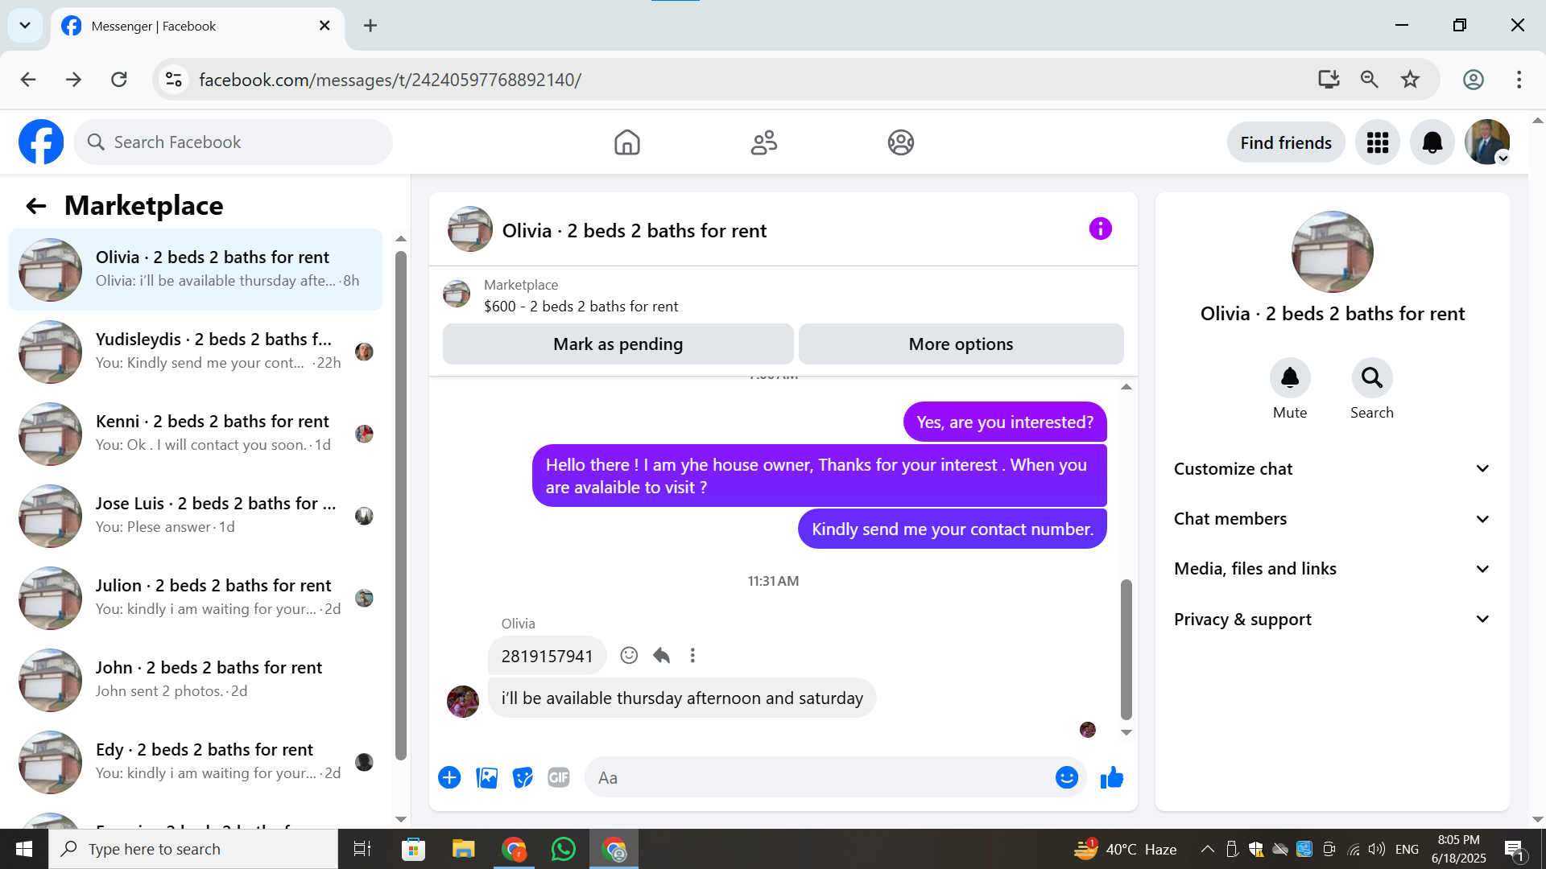Select the Messenger | Facebook tab
Image resolution: width=1546 pixels, height=869 pixels.
click(x=197, y=26)
